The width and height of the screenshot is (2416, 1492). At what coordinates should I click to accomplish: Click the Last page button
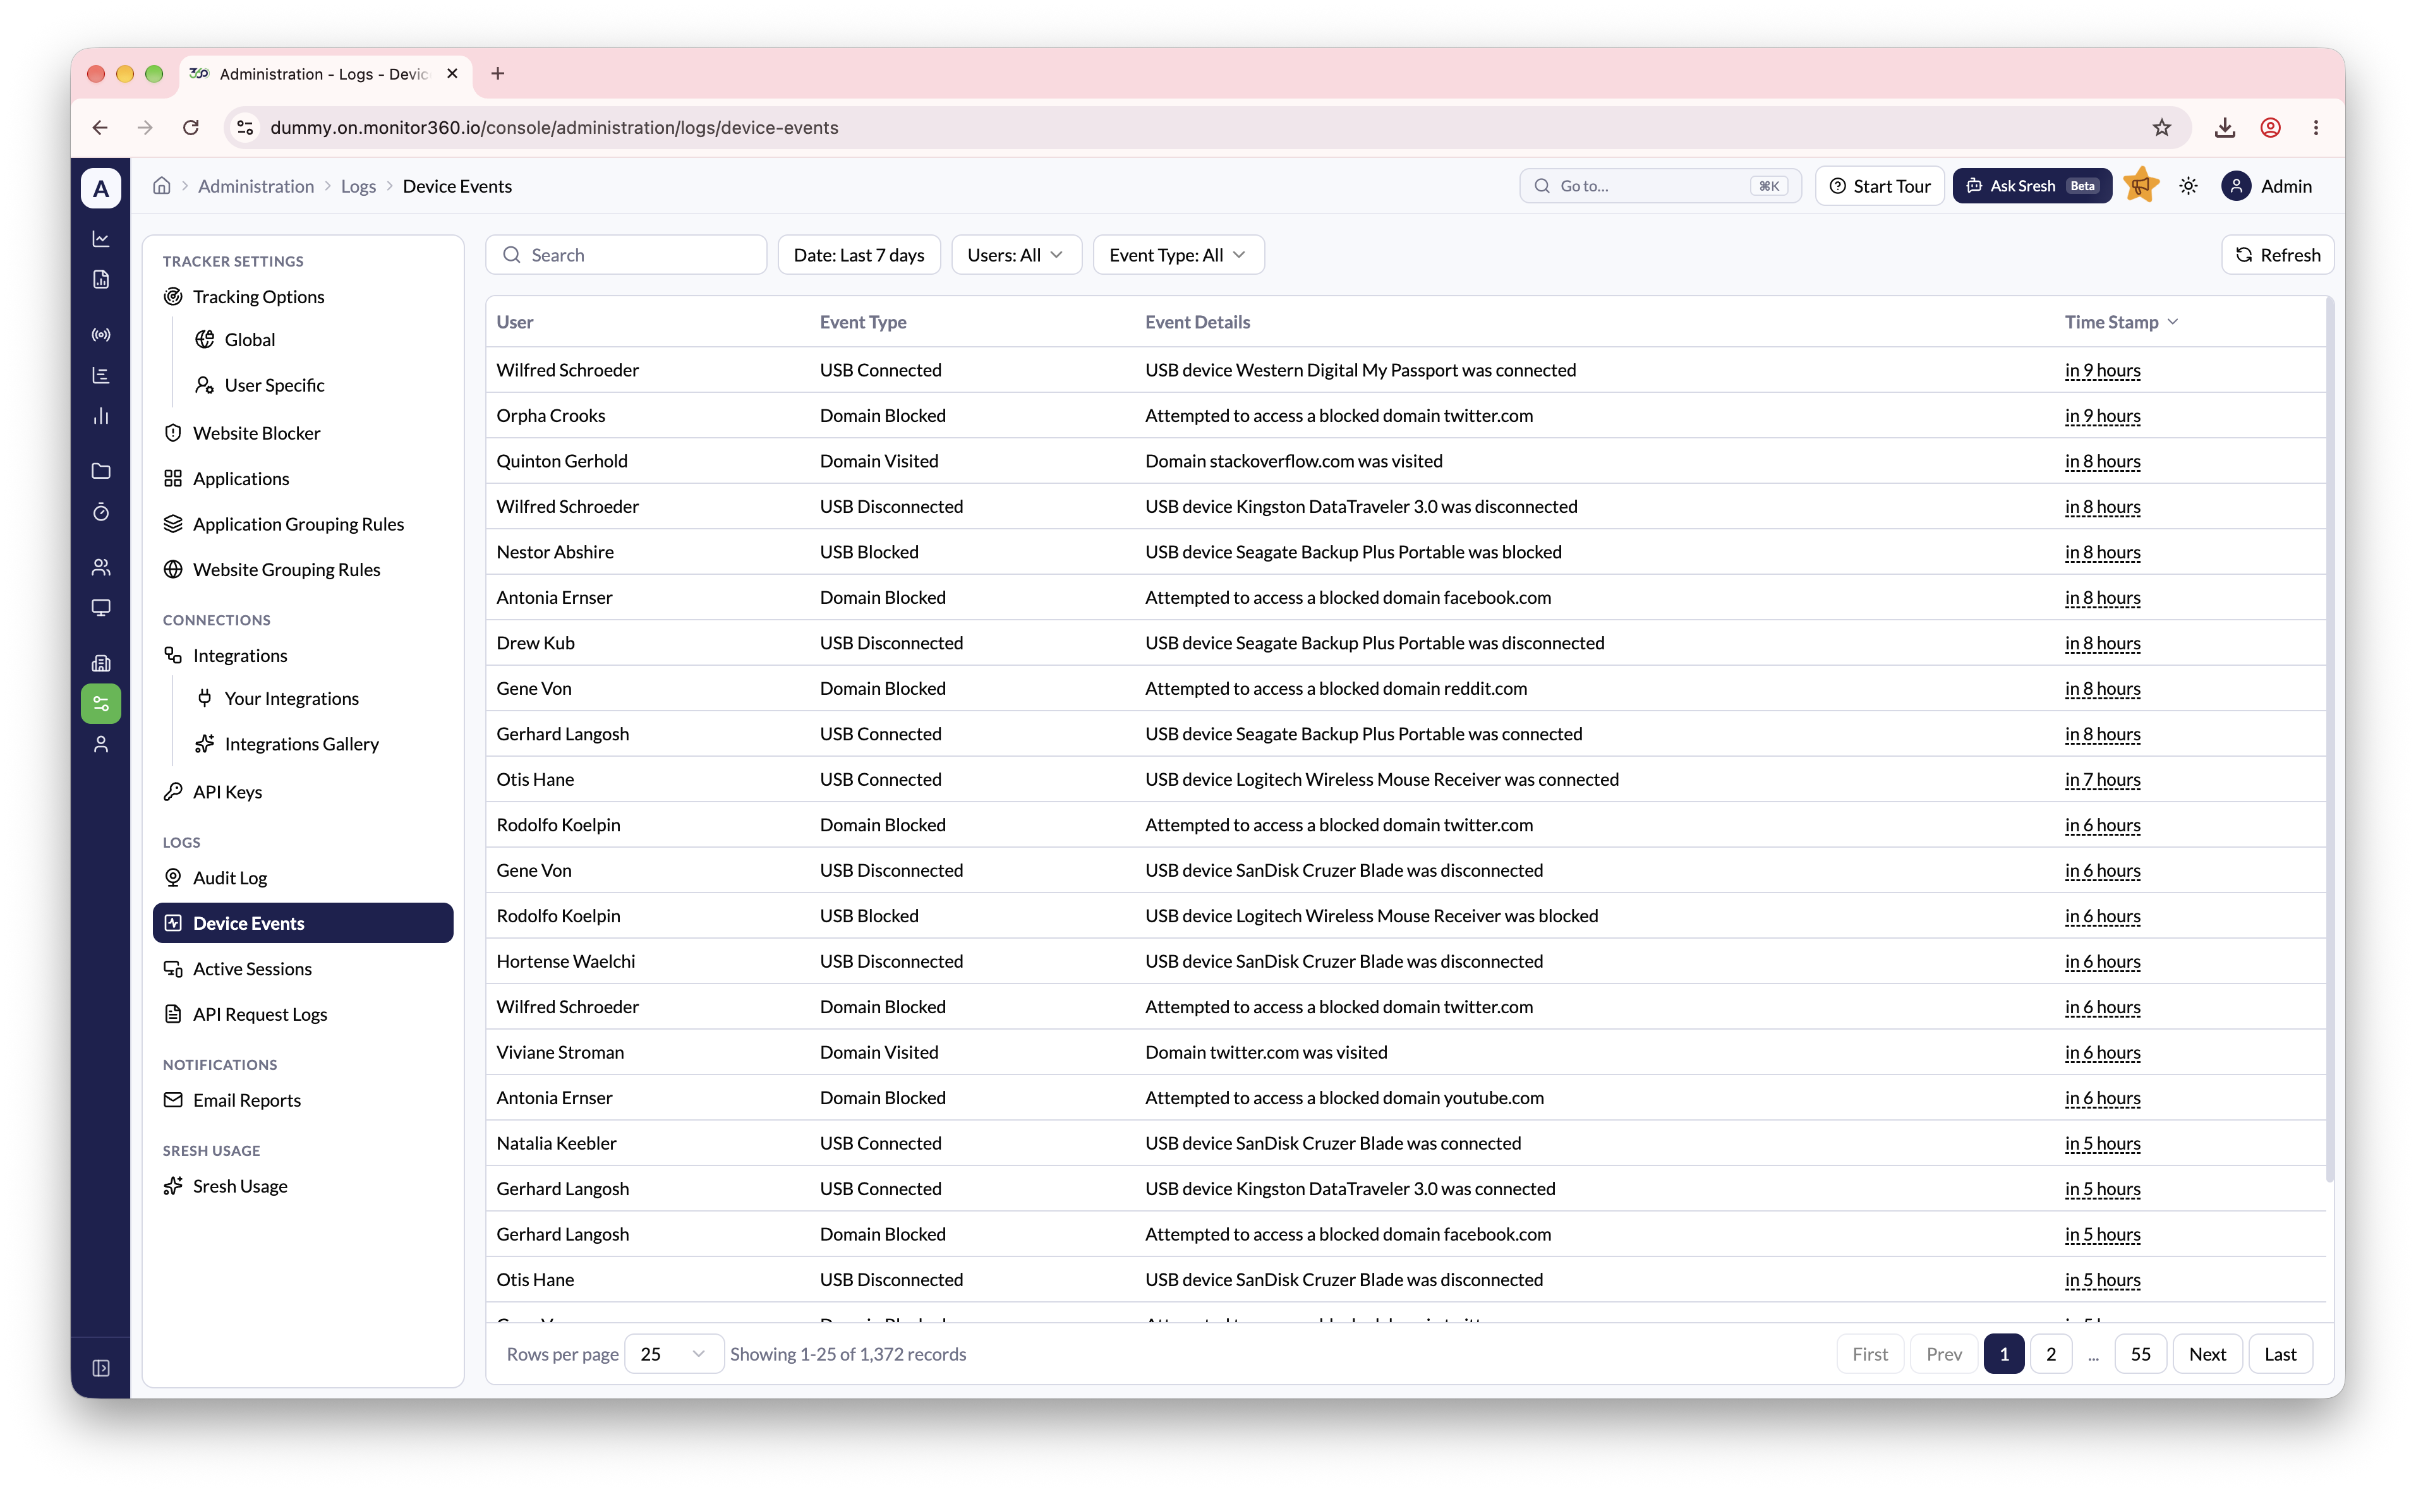click(2280, 1354)
